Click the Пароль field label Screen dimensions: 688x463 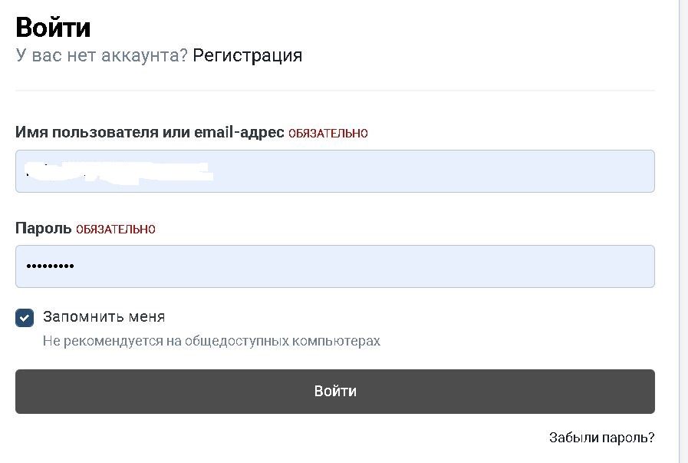tap(43, 228)
